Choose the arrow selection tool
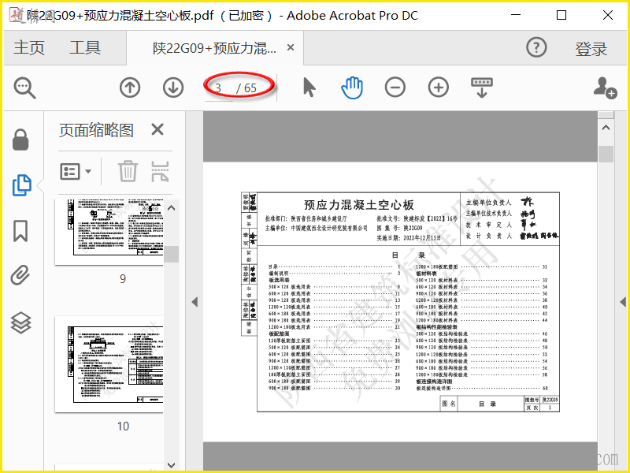Viewport: 630px width, 473px height. coord(309,88)
